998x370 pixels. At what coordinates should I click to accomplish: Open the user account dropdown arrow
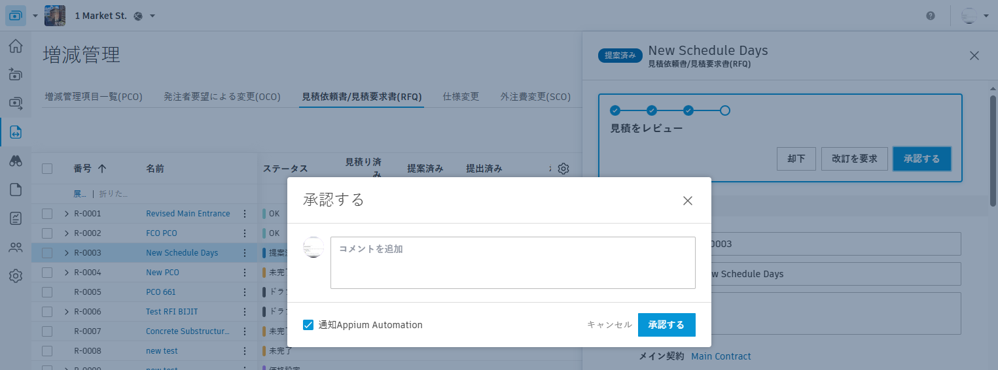pyautogui.click(x=986, y=16)
